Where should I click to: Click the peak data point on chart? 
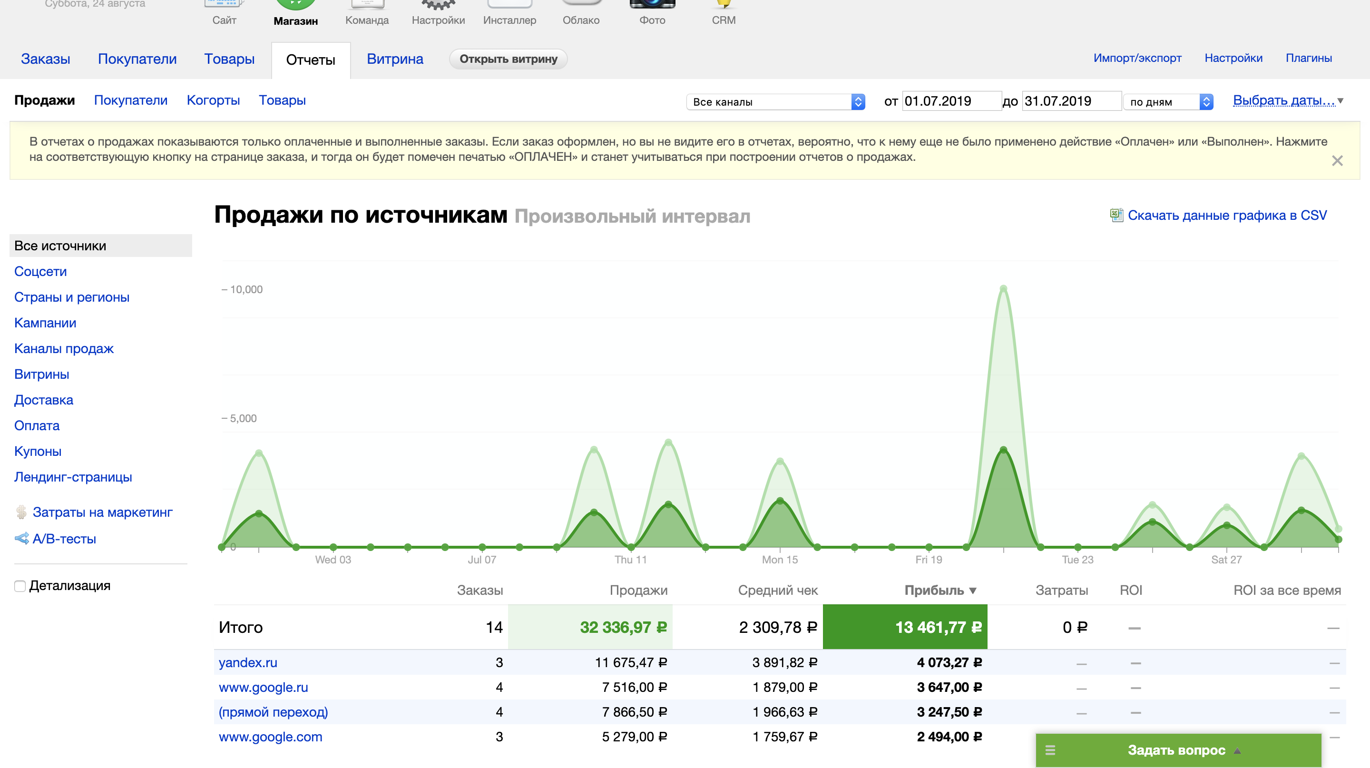(1003, 289)
